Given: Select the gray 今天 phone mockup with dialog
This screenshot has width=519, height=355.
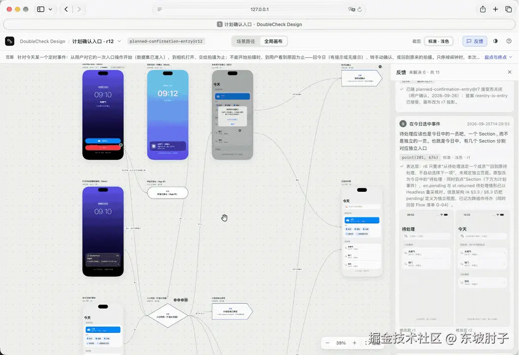Looking at the screenshot, I should (232, 115).
